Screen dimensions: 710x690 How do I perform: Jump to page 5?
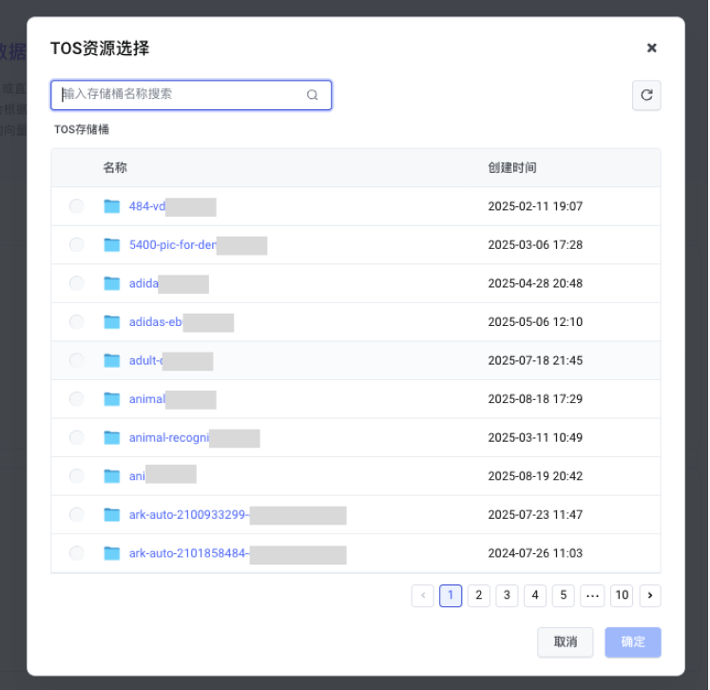pos(564,595)
